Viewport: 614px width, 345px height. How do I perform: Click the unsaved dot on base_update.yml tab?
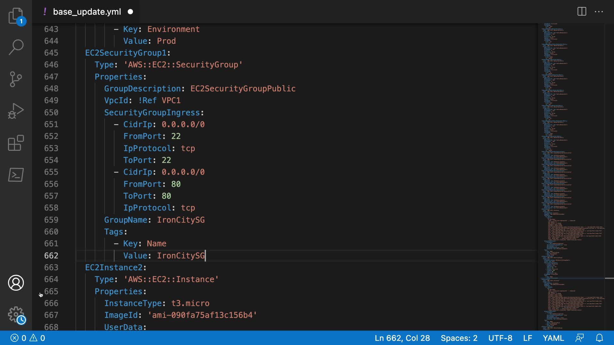pos(130,12)
